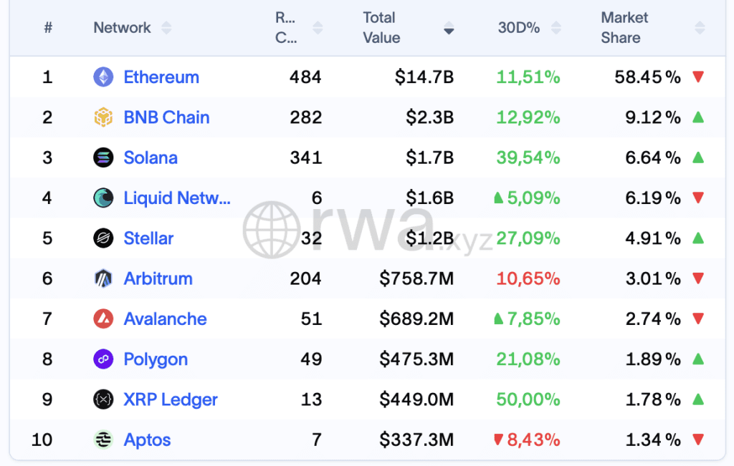This screenshot has width=734, height=466.
Task: Sort table by Network column
Action: click(x=166, y=28)
